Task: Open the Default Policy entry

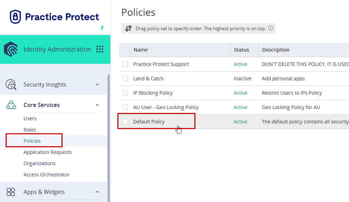Action: (149, 122)
